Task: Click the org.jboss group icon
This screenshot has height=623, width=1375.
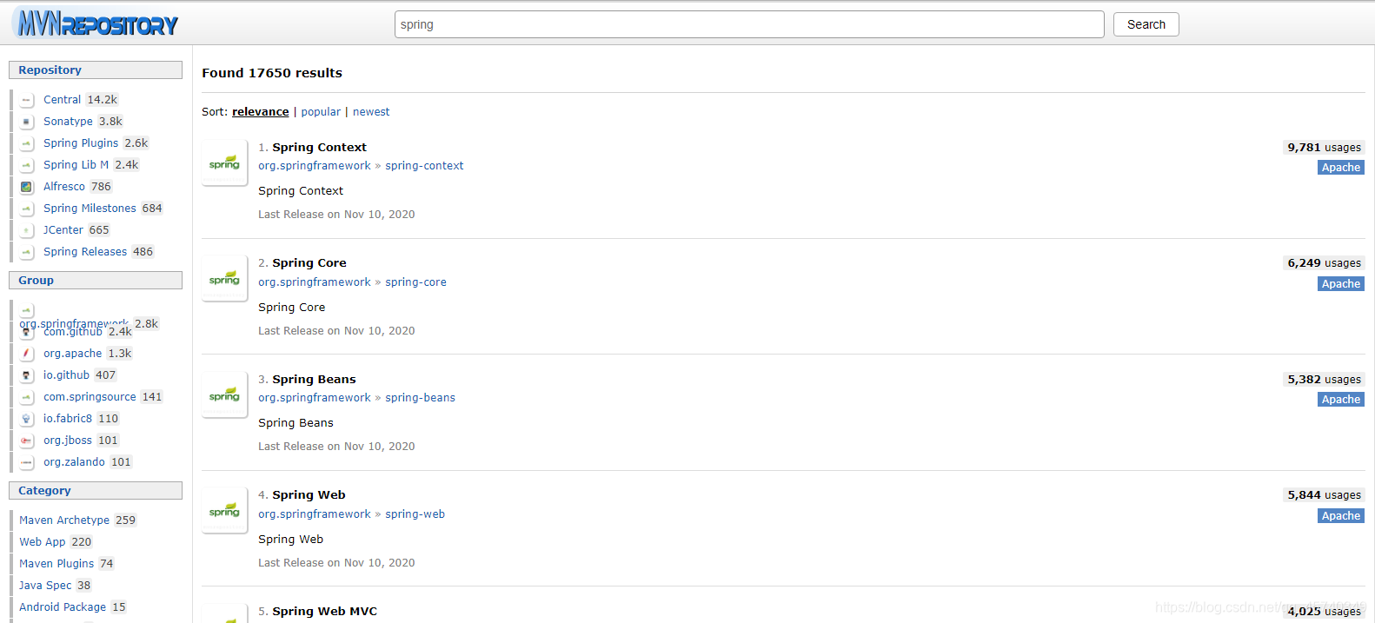Action: (x=27, y=441)
